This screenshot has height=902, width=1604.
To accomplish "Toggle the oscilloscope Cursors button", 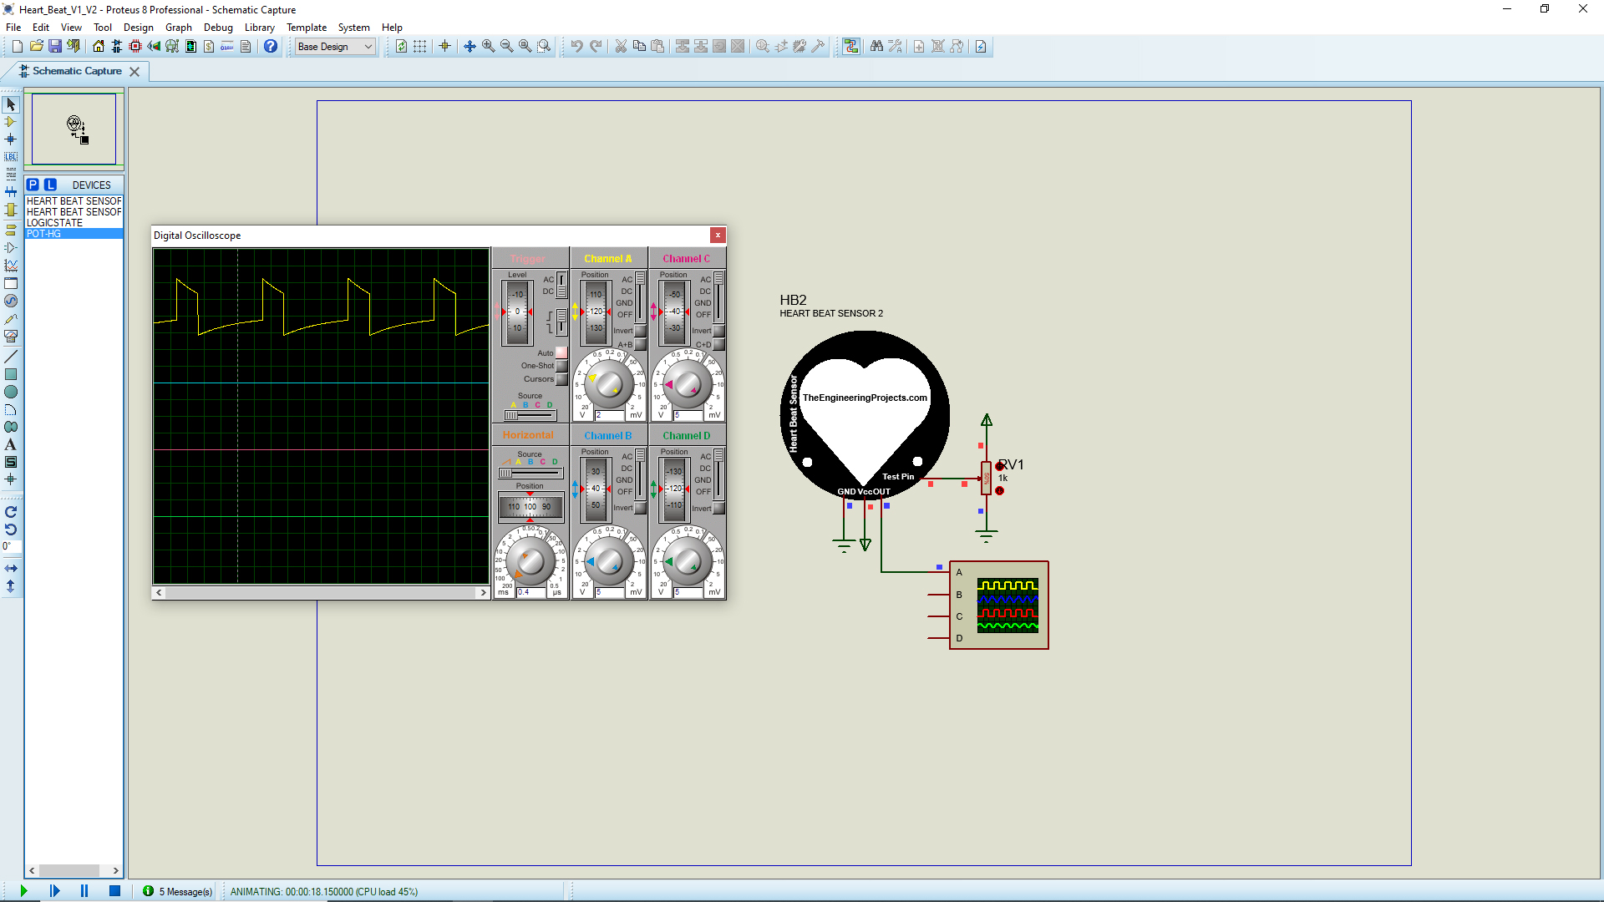I will (x=561, y=379).
